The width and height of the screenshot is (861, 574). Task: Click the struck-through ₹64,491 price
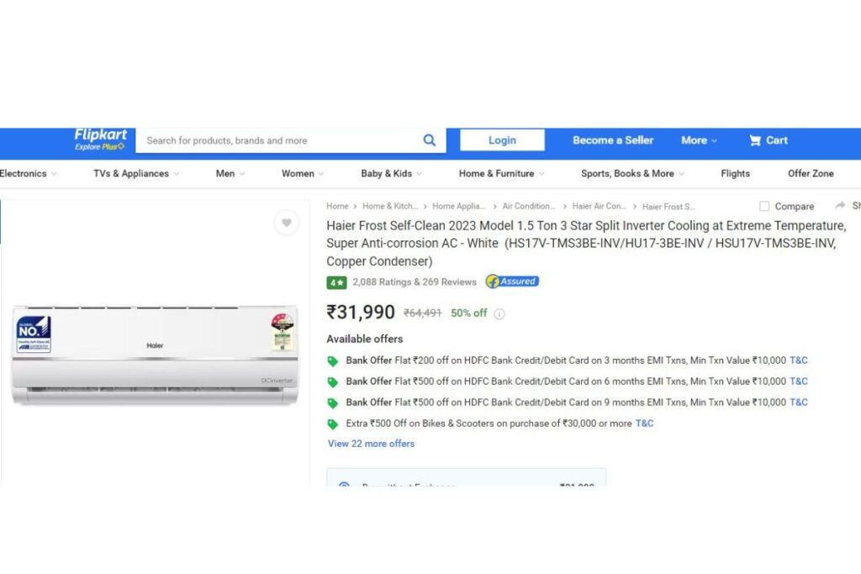(423, 313)
